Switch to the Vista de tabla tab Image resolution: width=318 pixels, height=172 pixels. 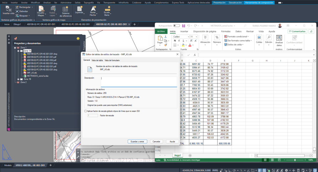[97, 60]
